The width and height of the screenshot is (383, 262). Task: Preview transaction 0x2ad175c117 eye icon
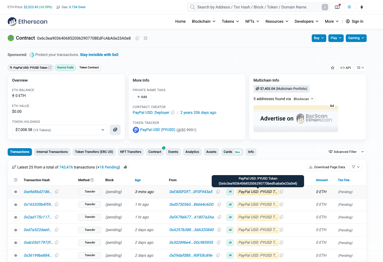[16, 217]
